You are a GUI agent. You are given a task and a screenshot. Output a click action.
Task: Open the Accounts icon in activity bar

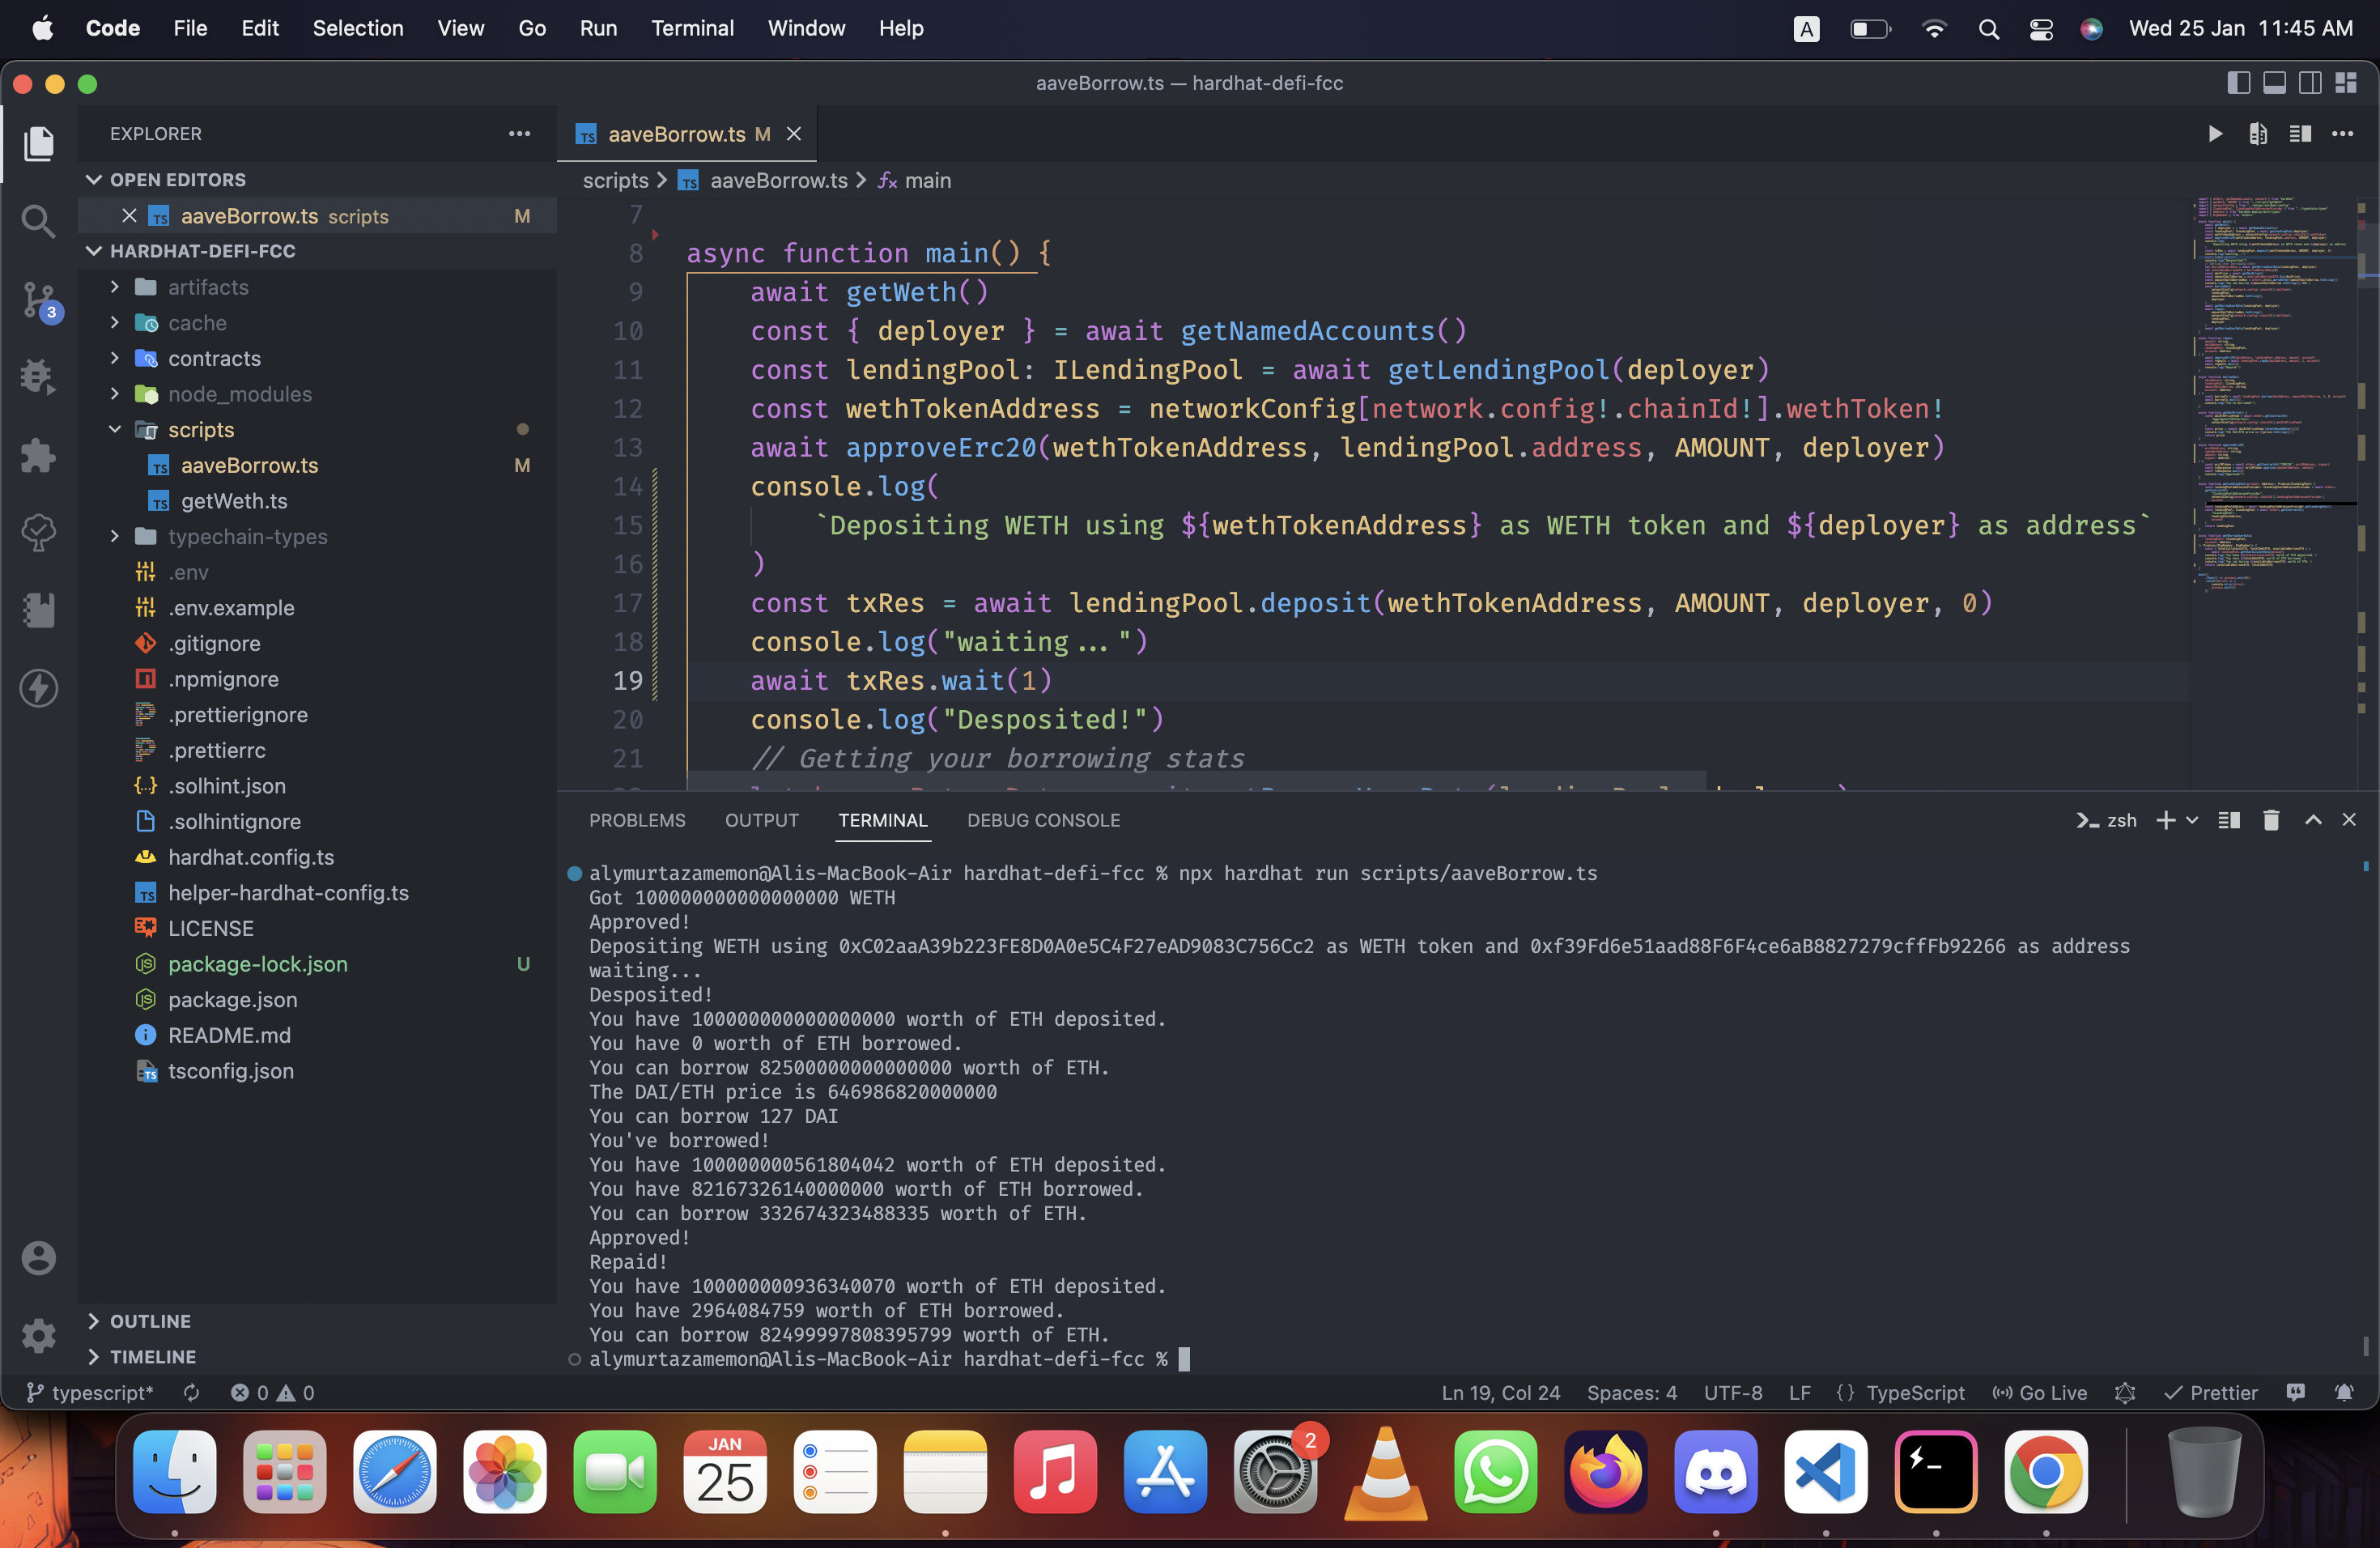(39, 1257)
